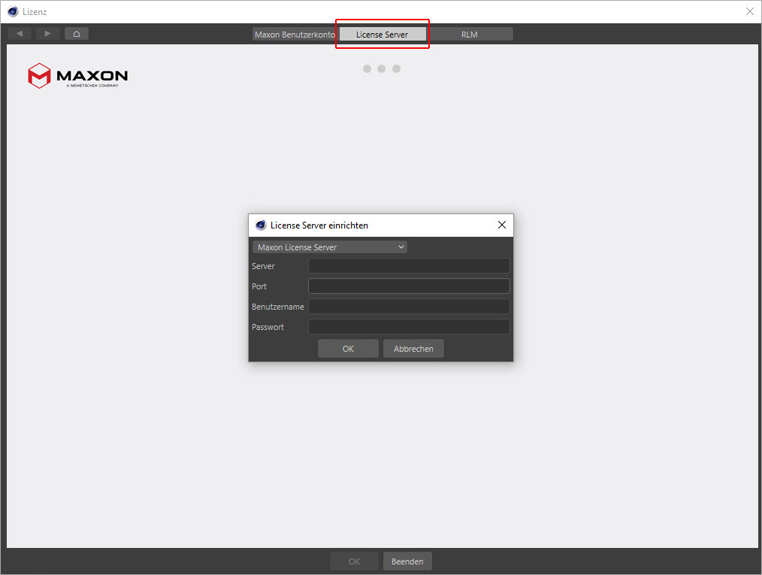Image resolution: width=762 pixels, height=575 pixels.
Task: Open the Maxon License Server dropdown
Action: 330,247
